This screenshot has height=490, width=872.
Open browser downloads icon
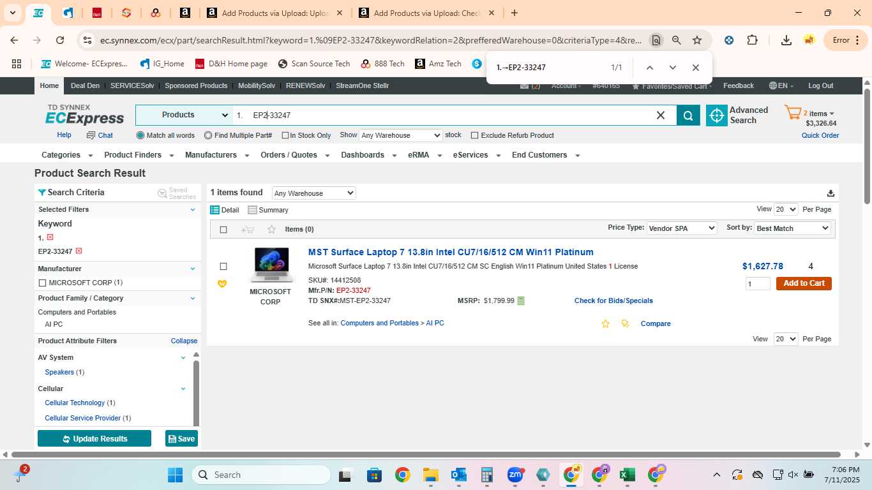tap(786, 40)
